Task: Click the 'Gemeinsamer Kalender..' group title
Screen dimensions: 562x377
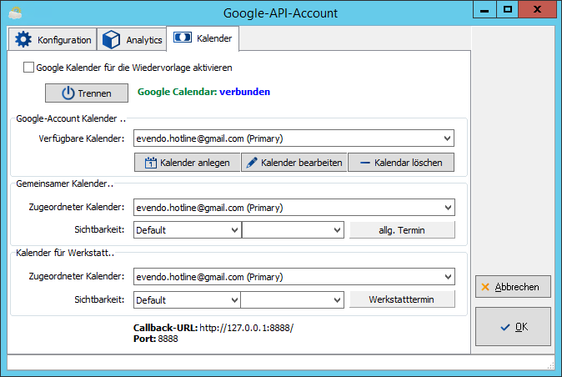Action: (65, 183)
